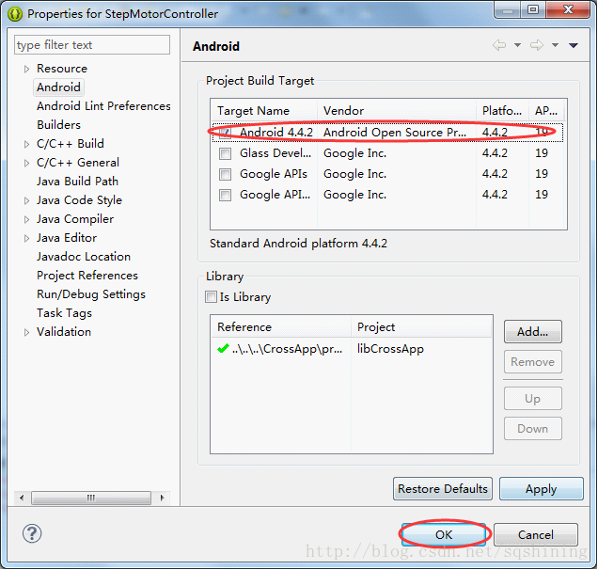
Task: Click the Back navigation arrow icon
Action: click(x=499, y=45)
